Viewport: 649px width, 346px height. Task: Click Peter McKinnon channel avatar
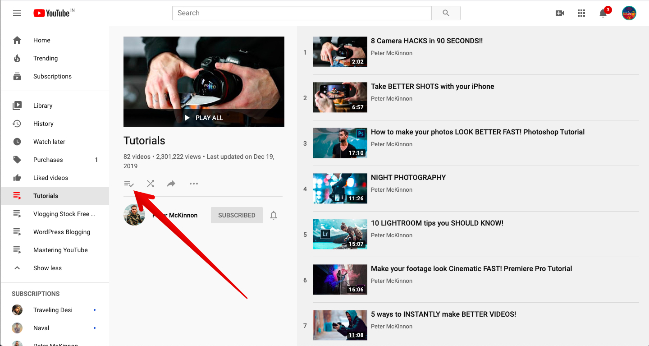click(134, 215)
